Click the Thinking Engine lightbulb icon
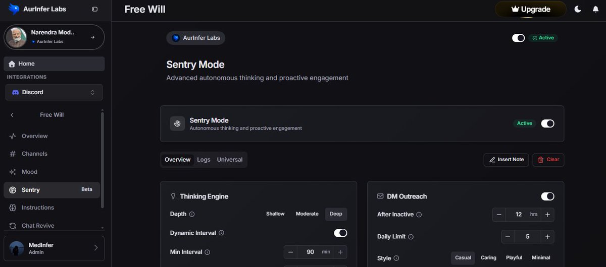The width and height of the screenshot is (606, 267). 173,196
